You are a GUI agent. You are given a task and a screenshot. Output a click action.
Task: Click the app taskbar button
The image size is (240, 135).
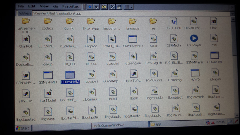pyautogui.click(x=177, y=124)
